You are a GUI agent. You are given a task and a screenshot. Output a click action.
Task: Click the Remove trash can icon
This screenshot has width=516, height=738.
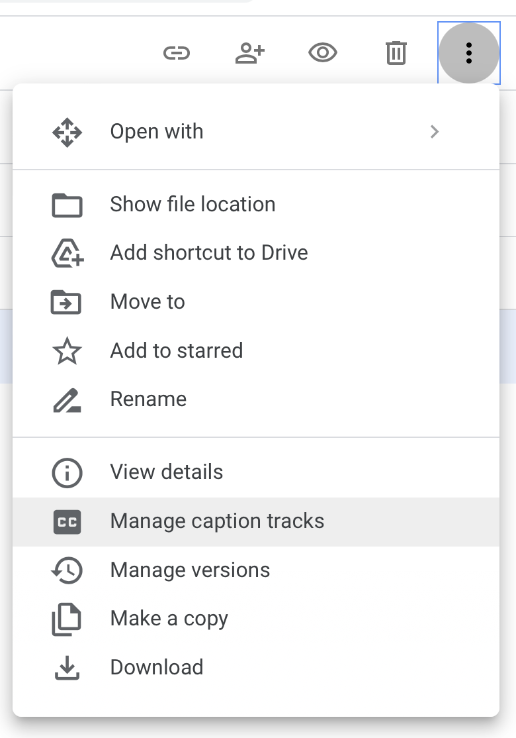(x=396, y=53)
